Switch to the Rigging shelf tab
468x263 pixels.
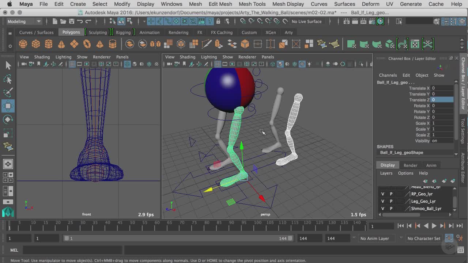[x=123, y=33]
